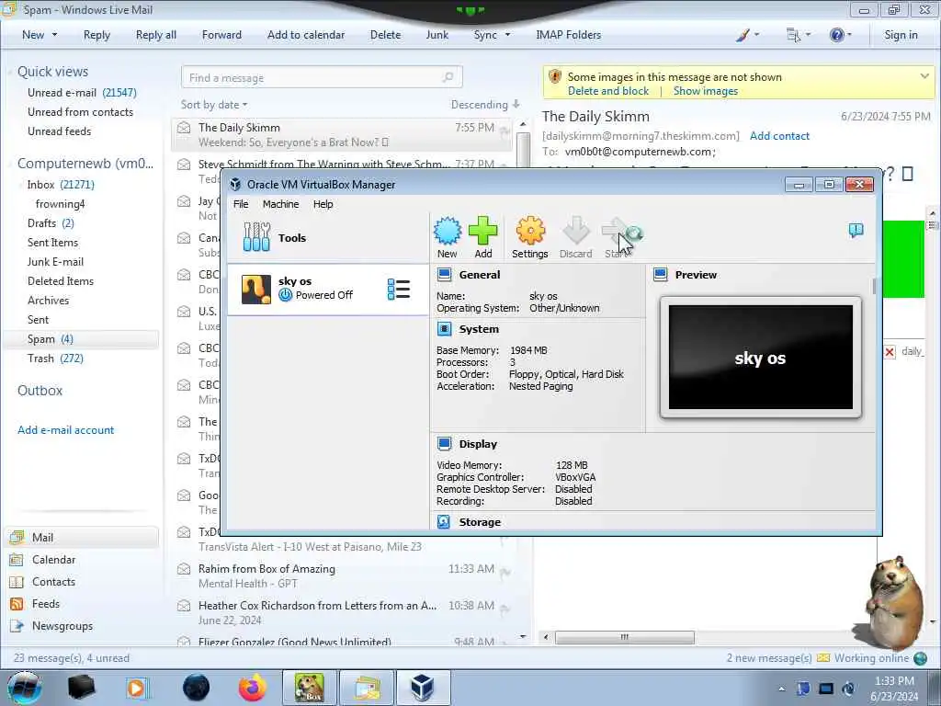
Task: Select the sky os Powered Off machine
Action: pyautogui.click(x=328, y=289)
